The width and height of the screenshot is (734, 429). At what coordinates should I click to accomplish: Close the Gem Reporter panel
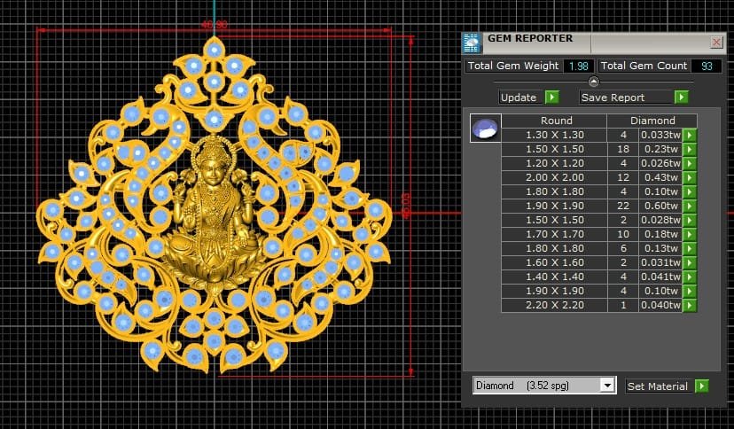[716, 42]
